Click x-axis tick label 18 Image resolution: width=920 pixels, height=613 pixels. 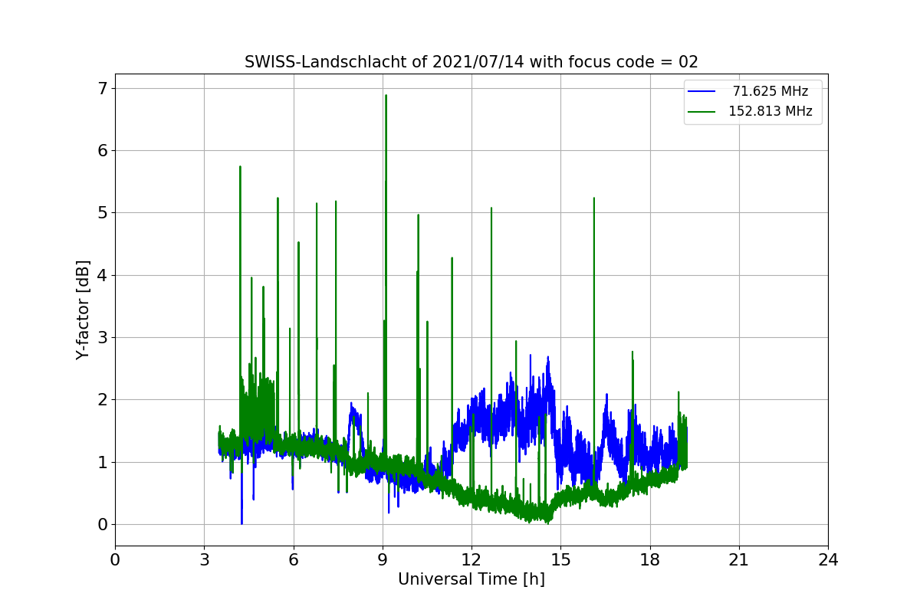[649, 560]
